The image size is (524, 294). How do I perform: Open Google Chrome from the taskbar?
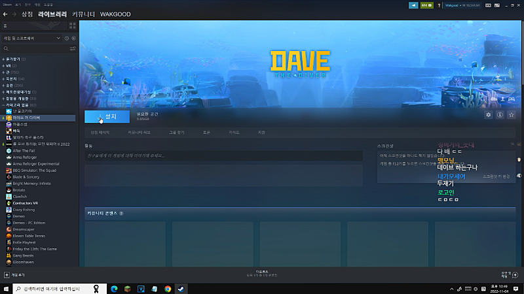click(x=168, y=289)
